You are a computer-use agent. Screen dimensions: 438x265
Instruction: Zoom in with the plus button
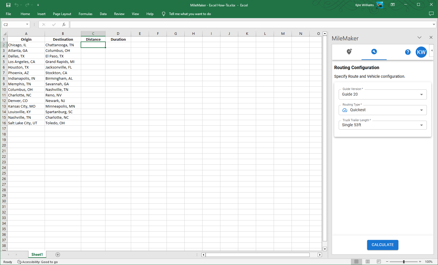[x=420, y=262]
